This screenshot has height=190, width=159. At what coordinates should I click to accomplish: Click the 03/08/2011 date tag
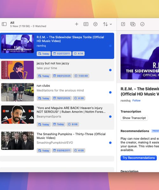[62, 150]
